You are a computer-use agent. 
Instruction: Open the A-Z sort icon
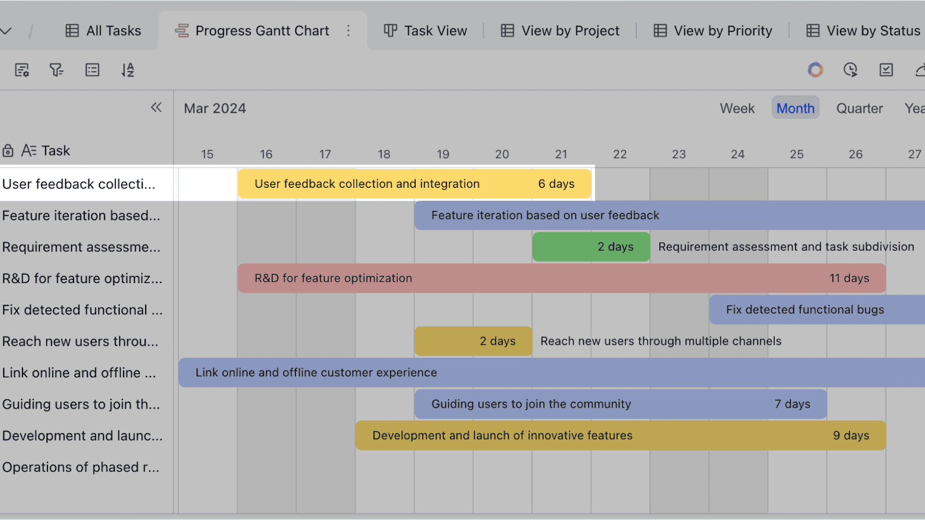pyautogui.click(x=127, y=70)
